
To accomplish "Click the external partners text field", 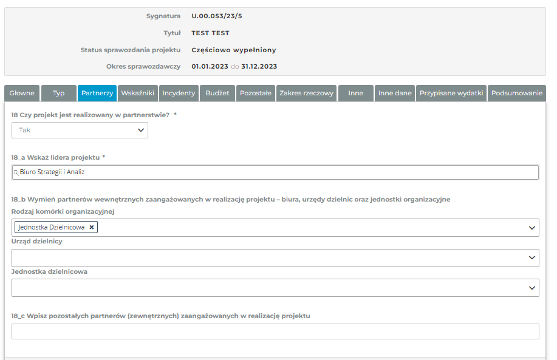I will 275,331.
